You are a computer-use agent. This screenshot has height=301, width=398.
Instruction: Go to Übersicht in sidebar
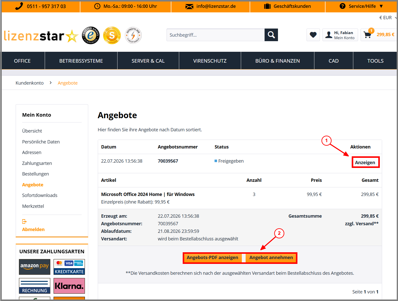[x=32, y=131]
